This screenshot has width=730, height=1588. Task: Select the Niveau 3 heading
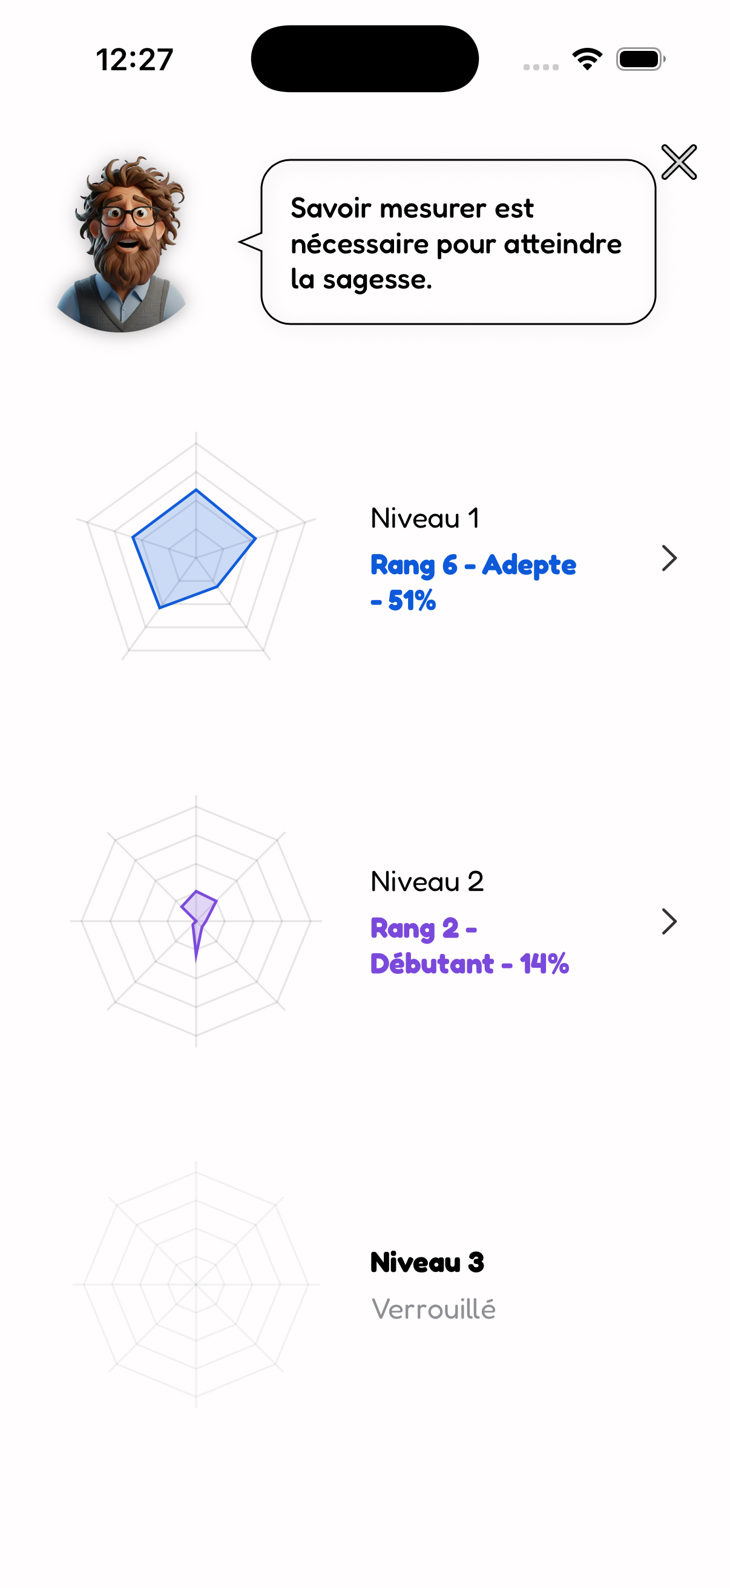(x=427, y=1263)
